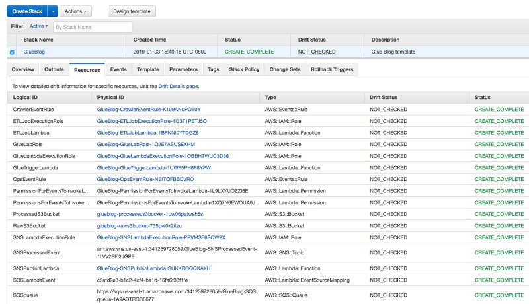Show the Change Sets tab
529x304 pixels.
coord(285,69)
